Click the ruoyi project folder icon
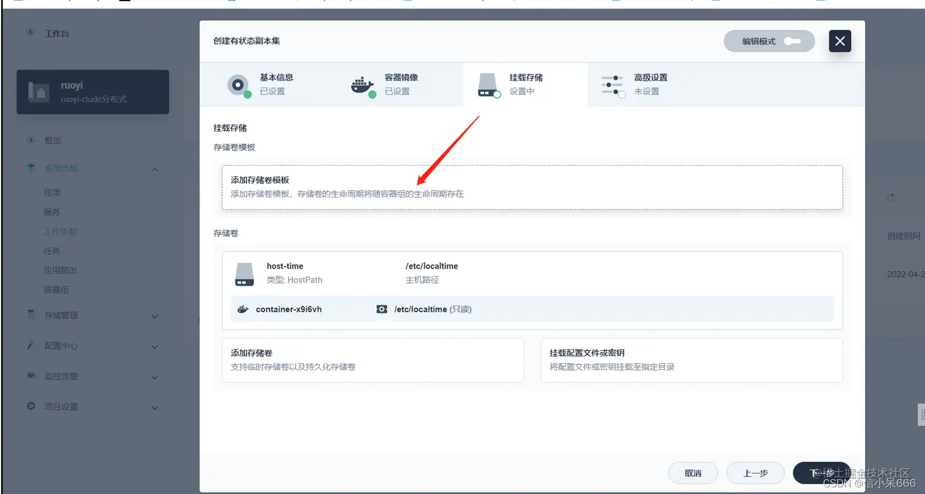This screenshot has width=925, height=494. (x=40, y=92)
